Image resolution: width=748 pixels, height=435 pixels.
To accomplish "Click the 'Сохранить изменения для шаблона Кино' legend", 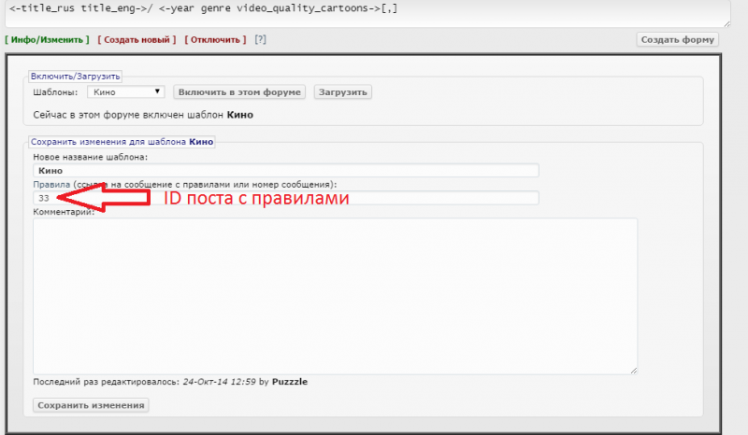I will pos(122,142).
